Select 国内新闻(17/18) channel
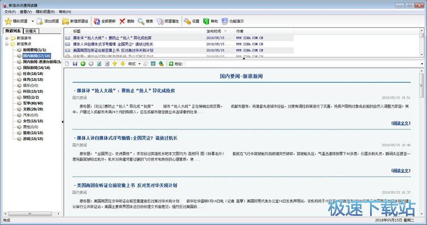This screenshot has height=225, width=427. (37, 56)
